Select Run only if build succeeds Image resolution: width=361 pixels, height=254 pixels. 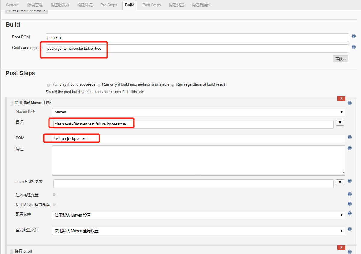point(48,85)
